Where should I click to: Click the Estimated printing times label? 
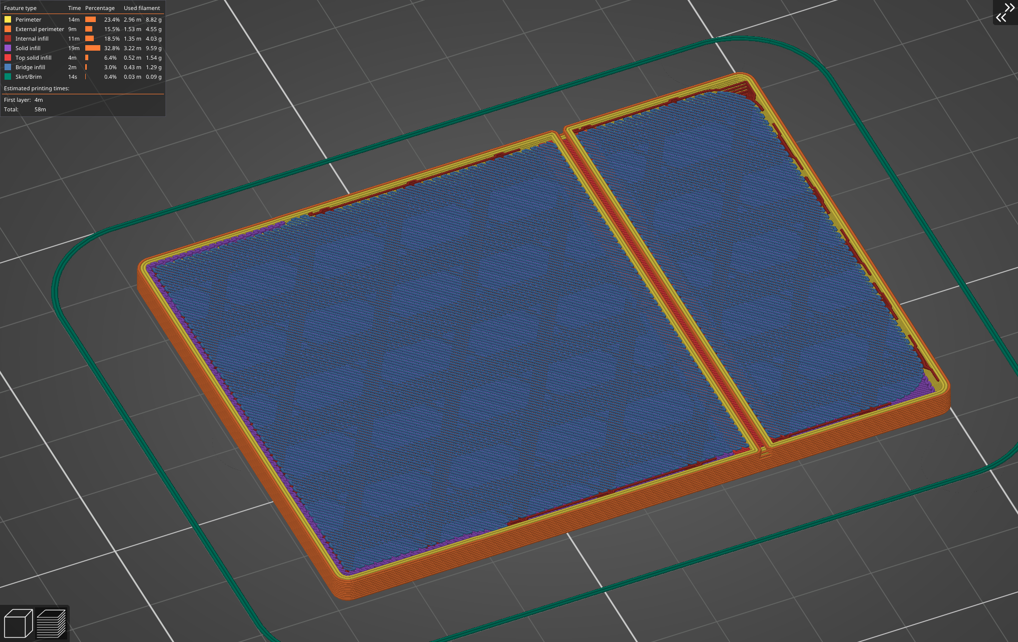click(36, 88)
